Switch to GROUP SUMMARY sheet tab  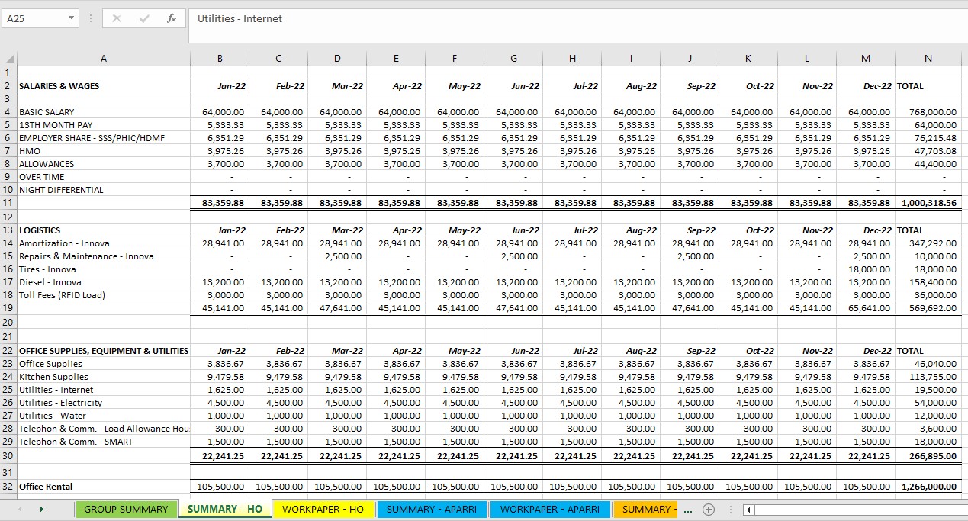point(126,510)
